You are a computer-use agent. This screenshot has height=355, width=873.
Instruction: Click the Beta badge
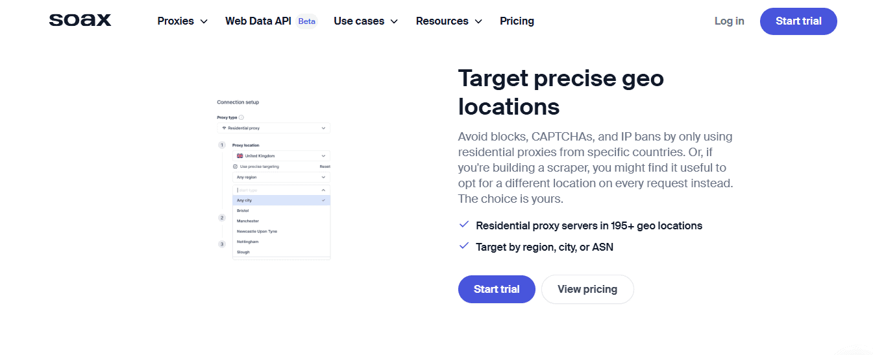pyautogui.click(x=306, y=21)
